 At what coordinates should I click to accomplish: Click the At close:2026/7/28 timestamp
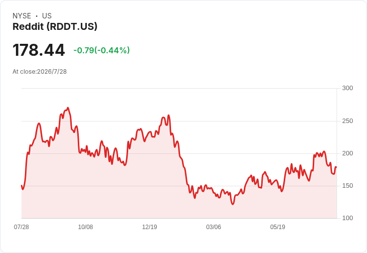click(x=39, y=72)
